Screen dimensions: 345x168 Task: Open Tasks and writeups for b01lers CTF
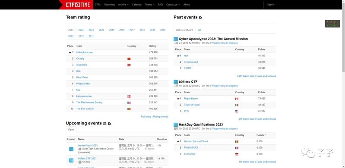pos(266,119)
